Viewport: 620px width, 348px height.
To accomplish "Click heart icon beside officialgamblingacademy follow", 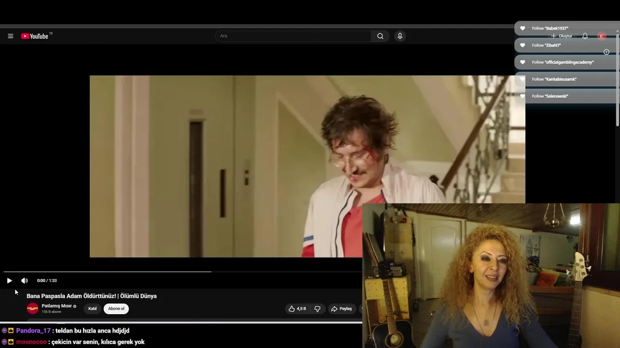I will (x=523, y=62).
